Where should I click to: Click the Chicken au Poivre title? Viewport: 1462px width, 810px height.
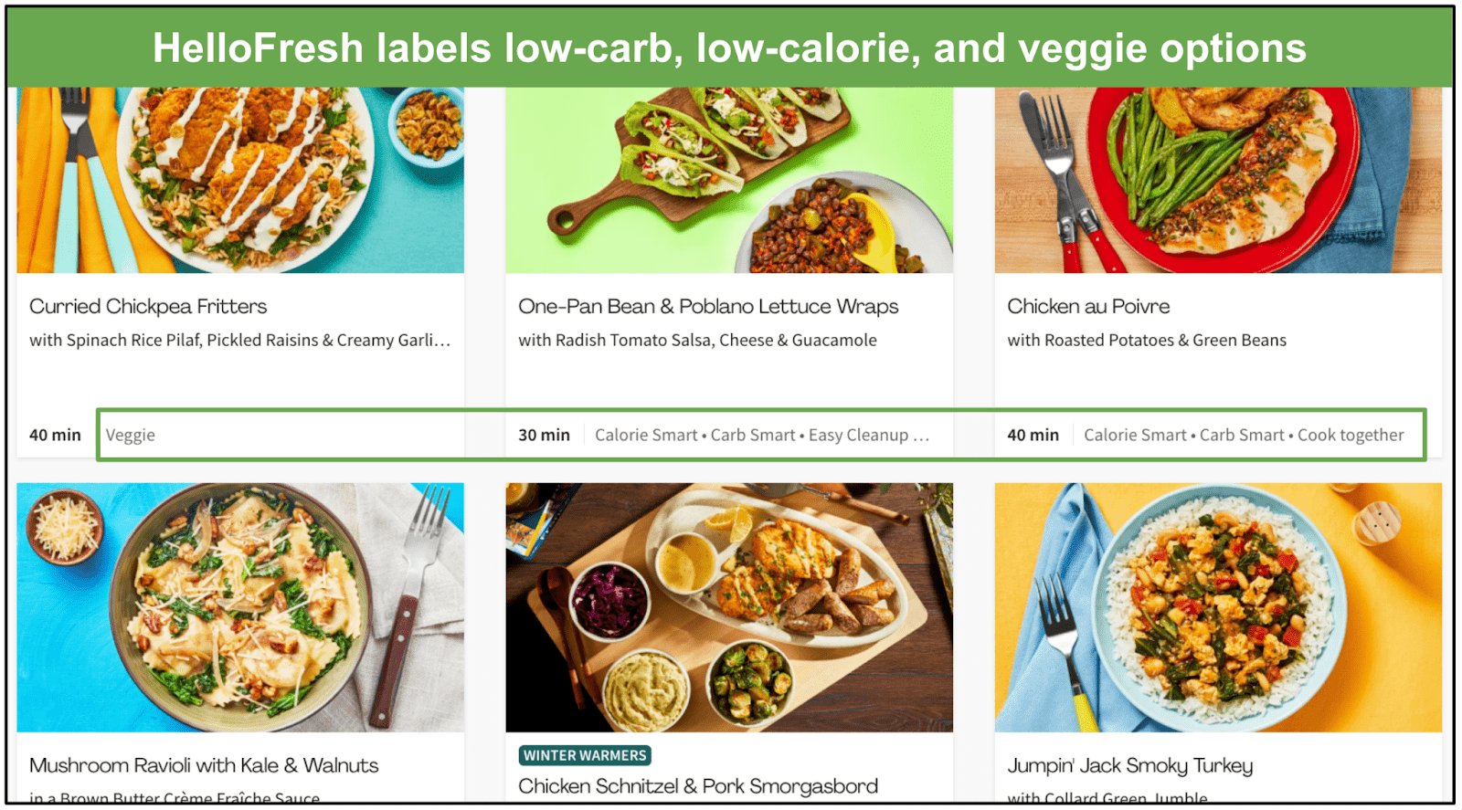point(1088,307)
